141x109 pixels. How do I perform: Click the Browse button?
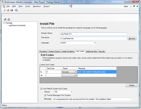(x=132, y=38)
